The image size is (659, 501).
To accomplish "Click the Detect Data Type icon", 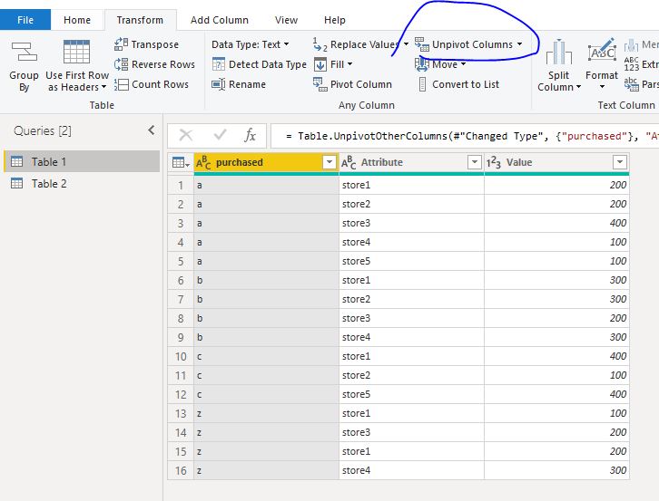I will [219, 64].
